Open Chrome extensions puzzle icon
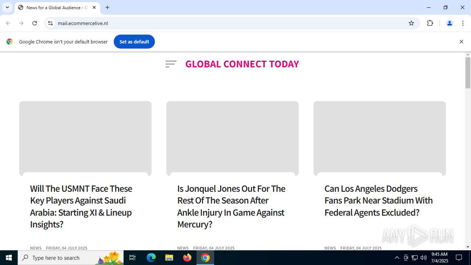 (x=430, y=23)
